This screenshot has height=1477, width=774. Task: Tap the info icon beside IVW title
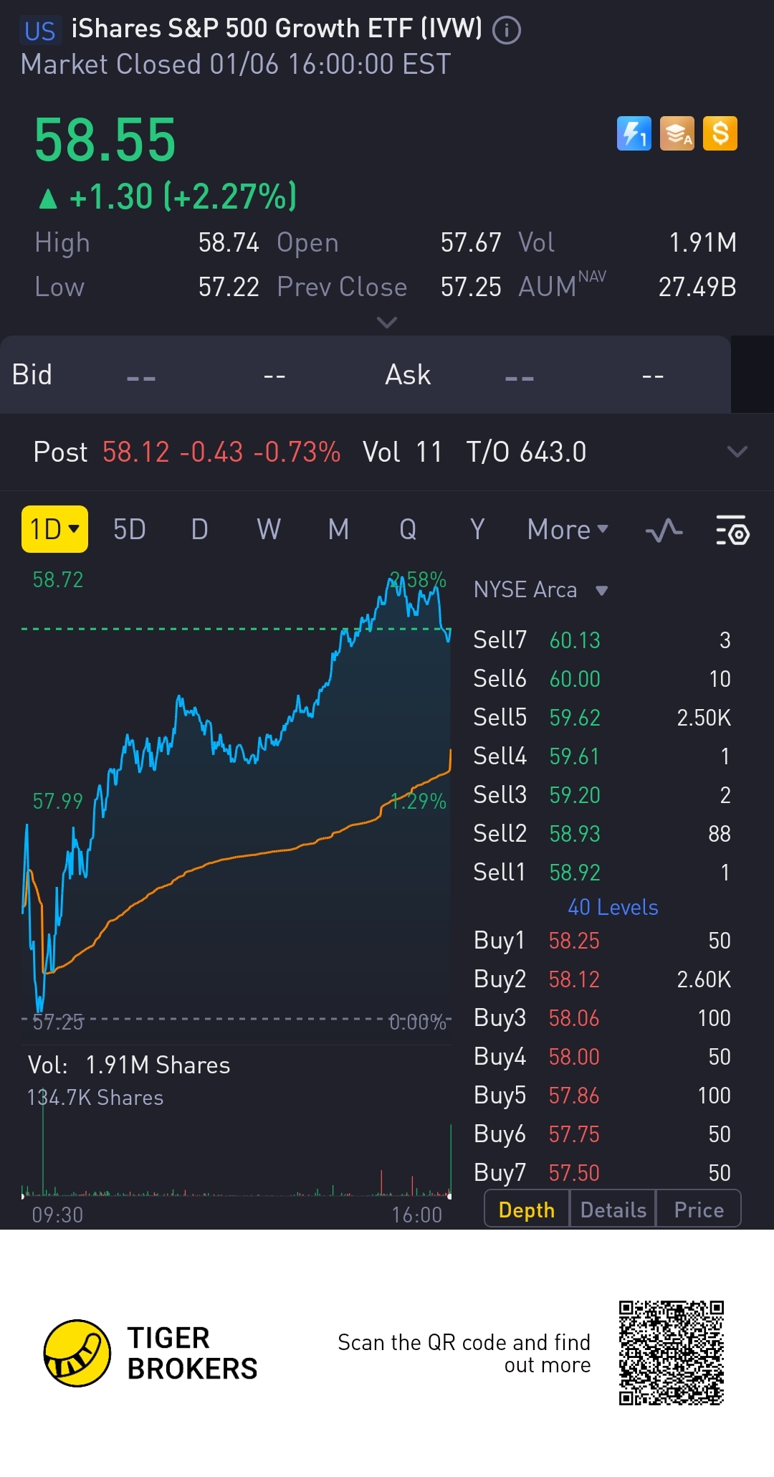pos(507,29)
